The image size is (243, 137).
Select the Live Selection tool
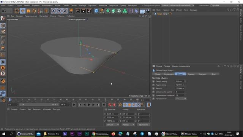click(x=17, y=11)
